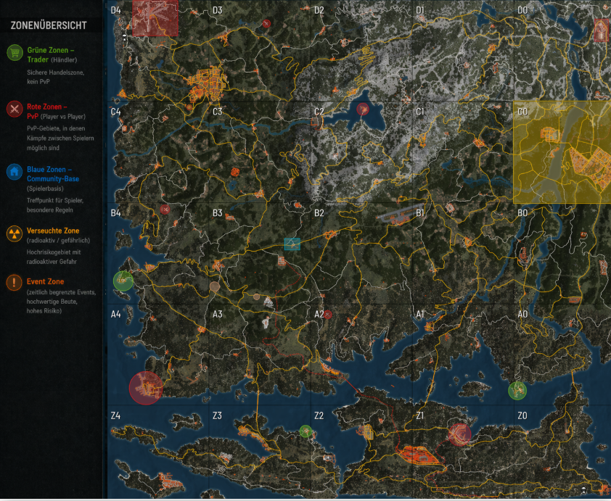
Task: Click the larger orange event circle in B3
Action: 215,286
